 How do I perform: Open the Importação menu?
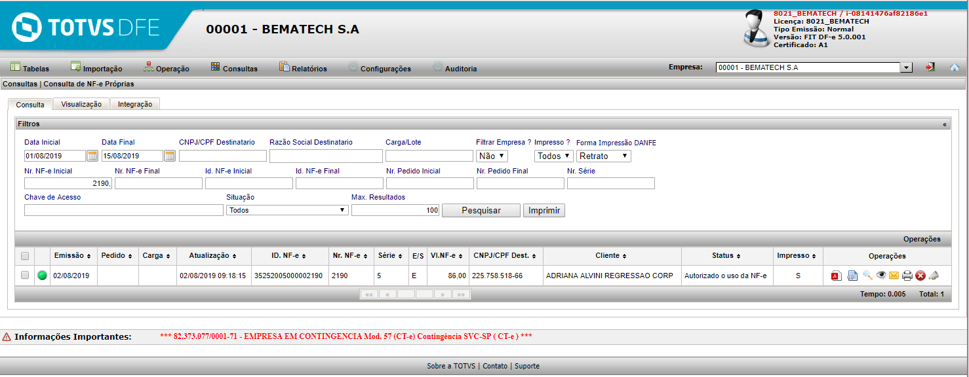tap(96, 68)
